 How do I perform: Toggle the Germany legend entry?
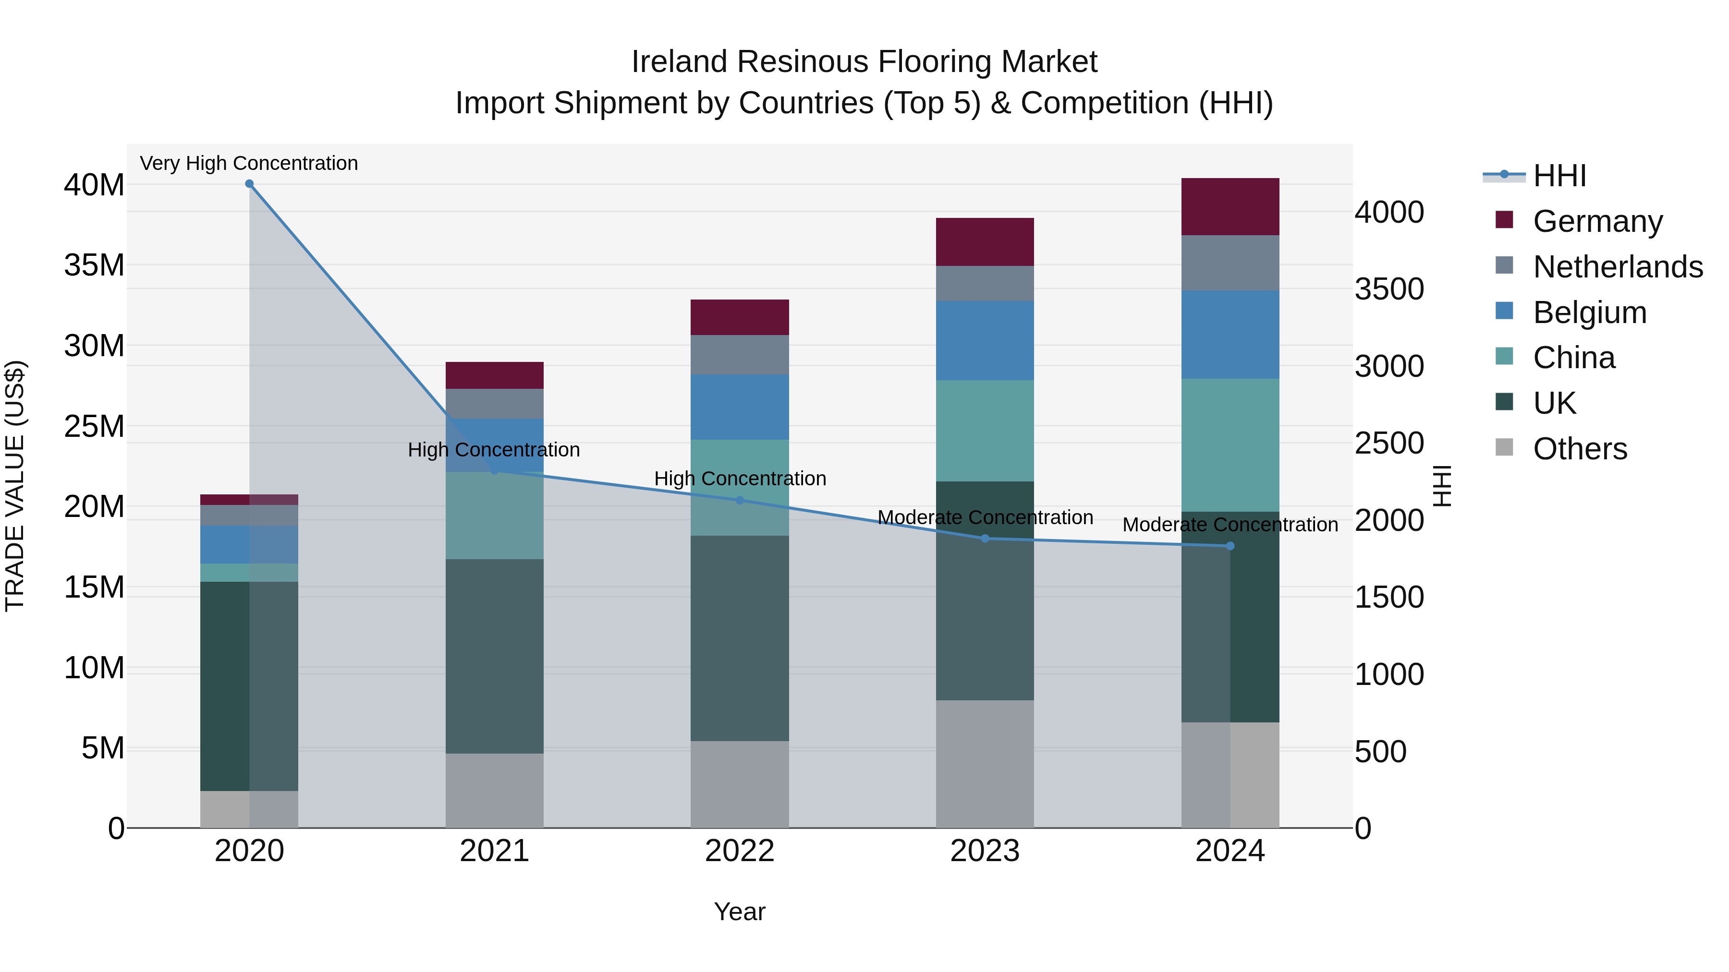(x=1579, y=221)
